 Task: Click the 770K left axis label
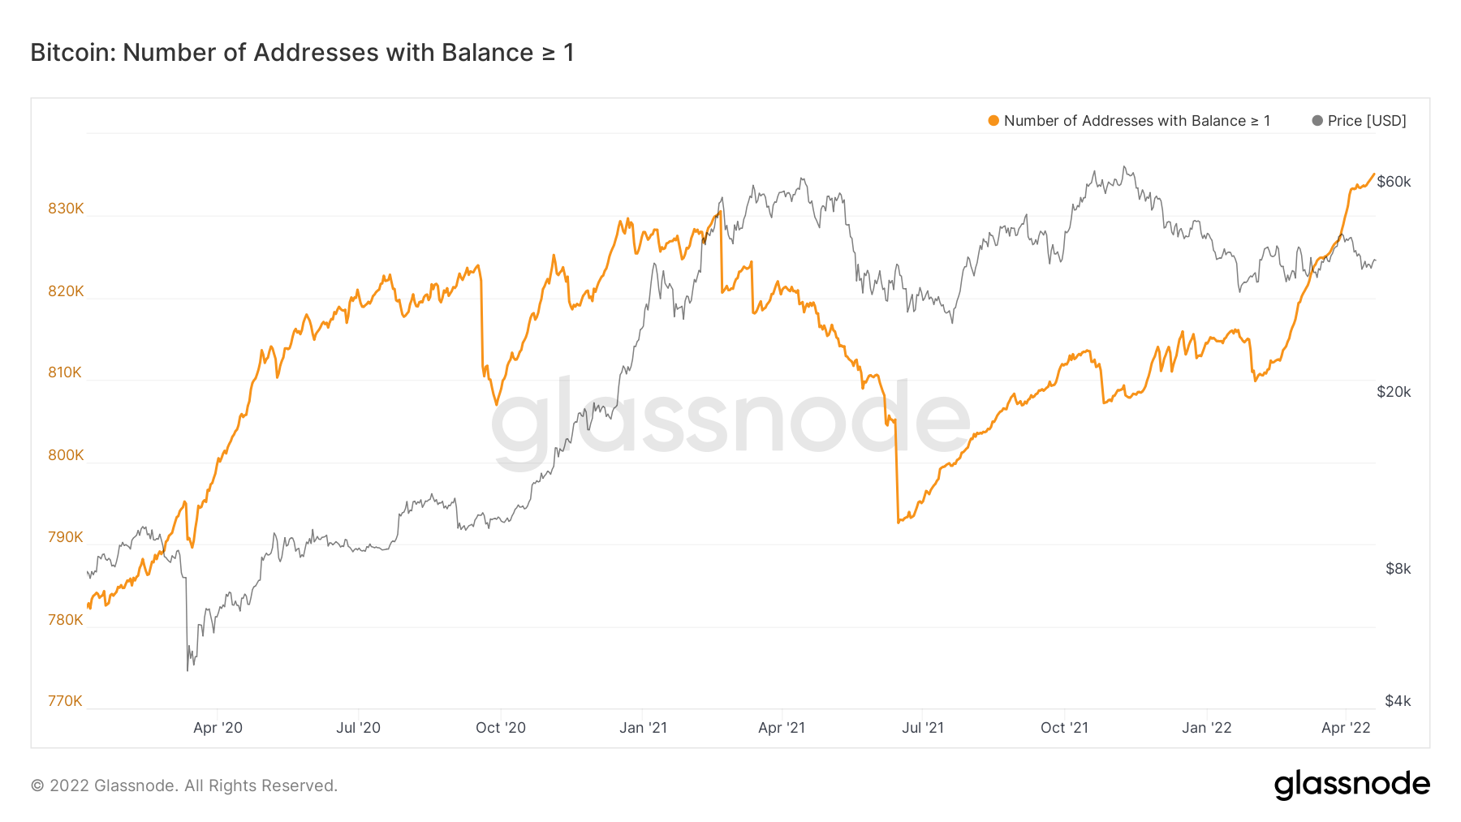(65, 701)
